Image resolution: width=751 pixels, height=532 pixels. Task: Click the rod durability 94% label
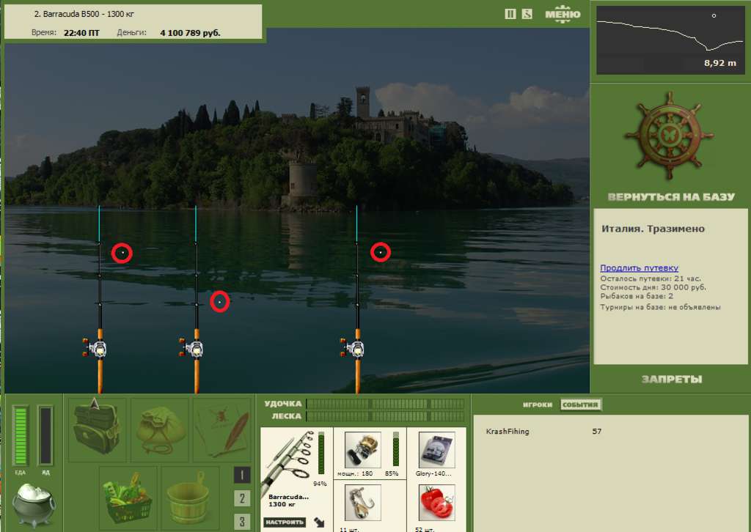[320, 484]
